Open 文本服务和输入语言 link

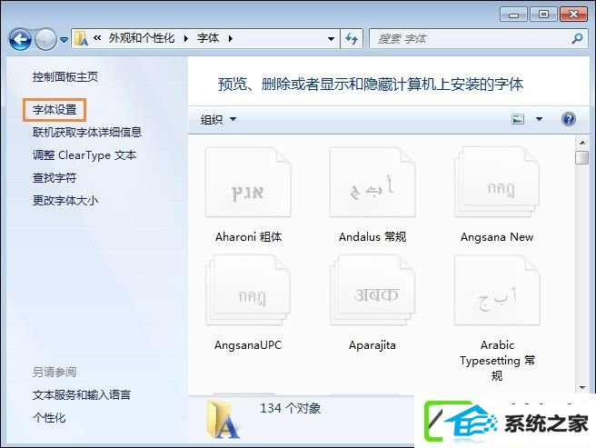[82, 394]
